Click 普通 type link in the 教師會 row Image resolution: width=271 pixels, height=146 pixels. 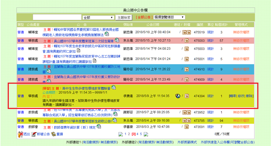point(21,127)
